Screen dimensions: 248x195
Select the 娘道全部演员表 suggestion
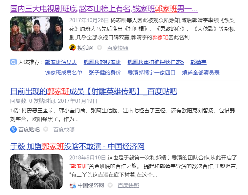point(201,73)
